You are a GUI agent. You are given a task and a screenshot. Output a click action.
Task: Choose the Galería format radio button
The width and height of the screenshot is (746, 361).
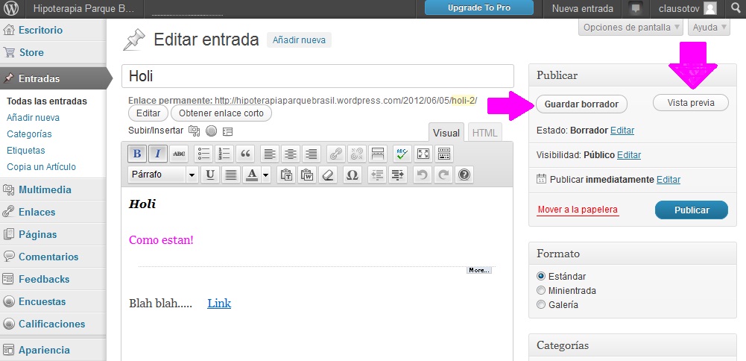click(541, 304)
